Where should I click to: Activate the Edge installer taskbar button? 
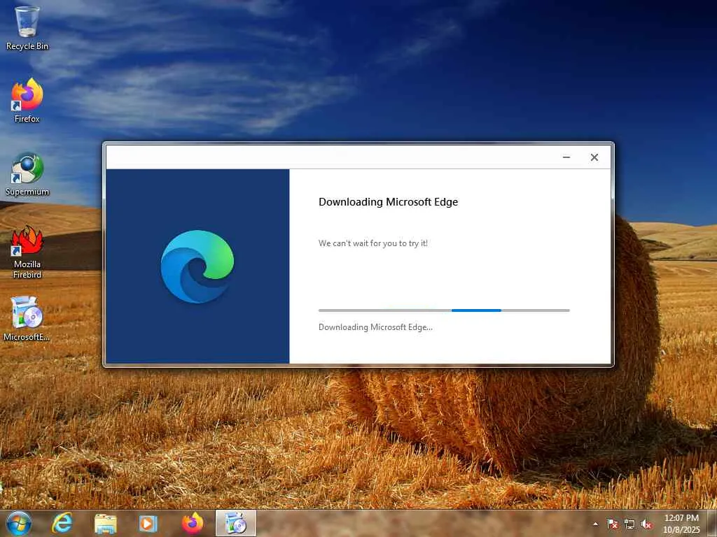point(236,523)
